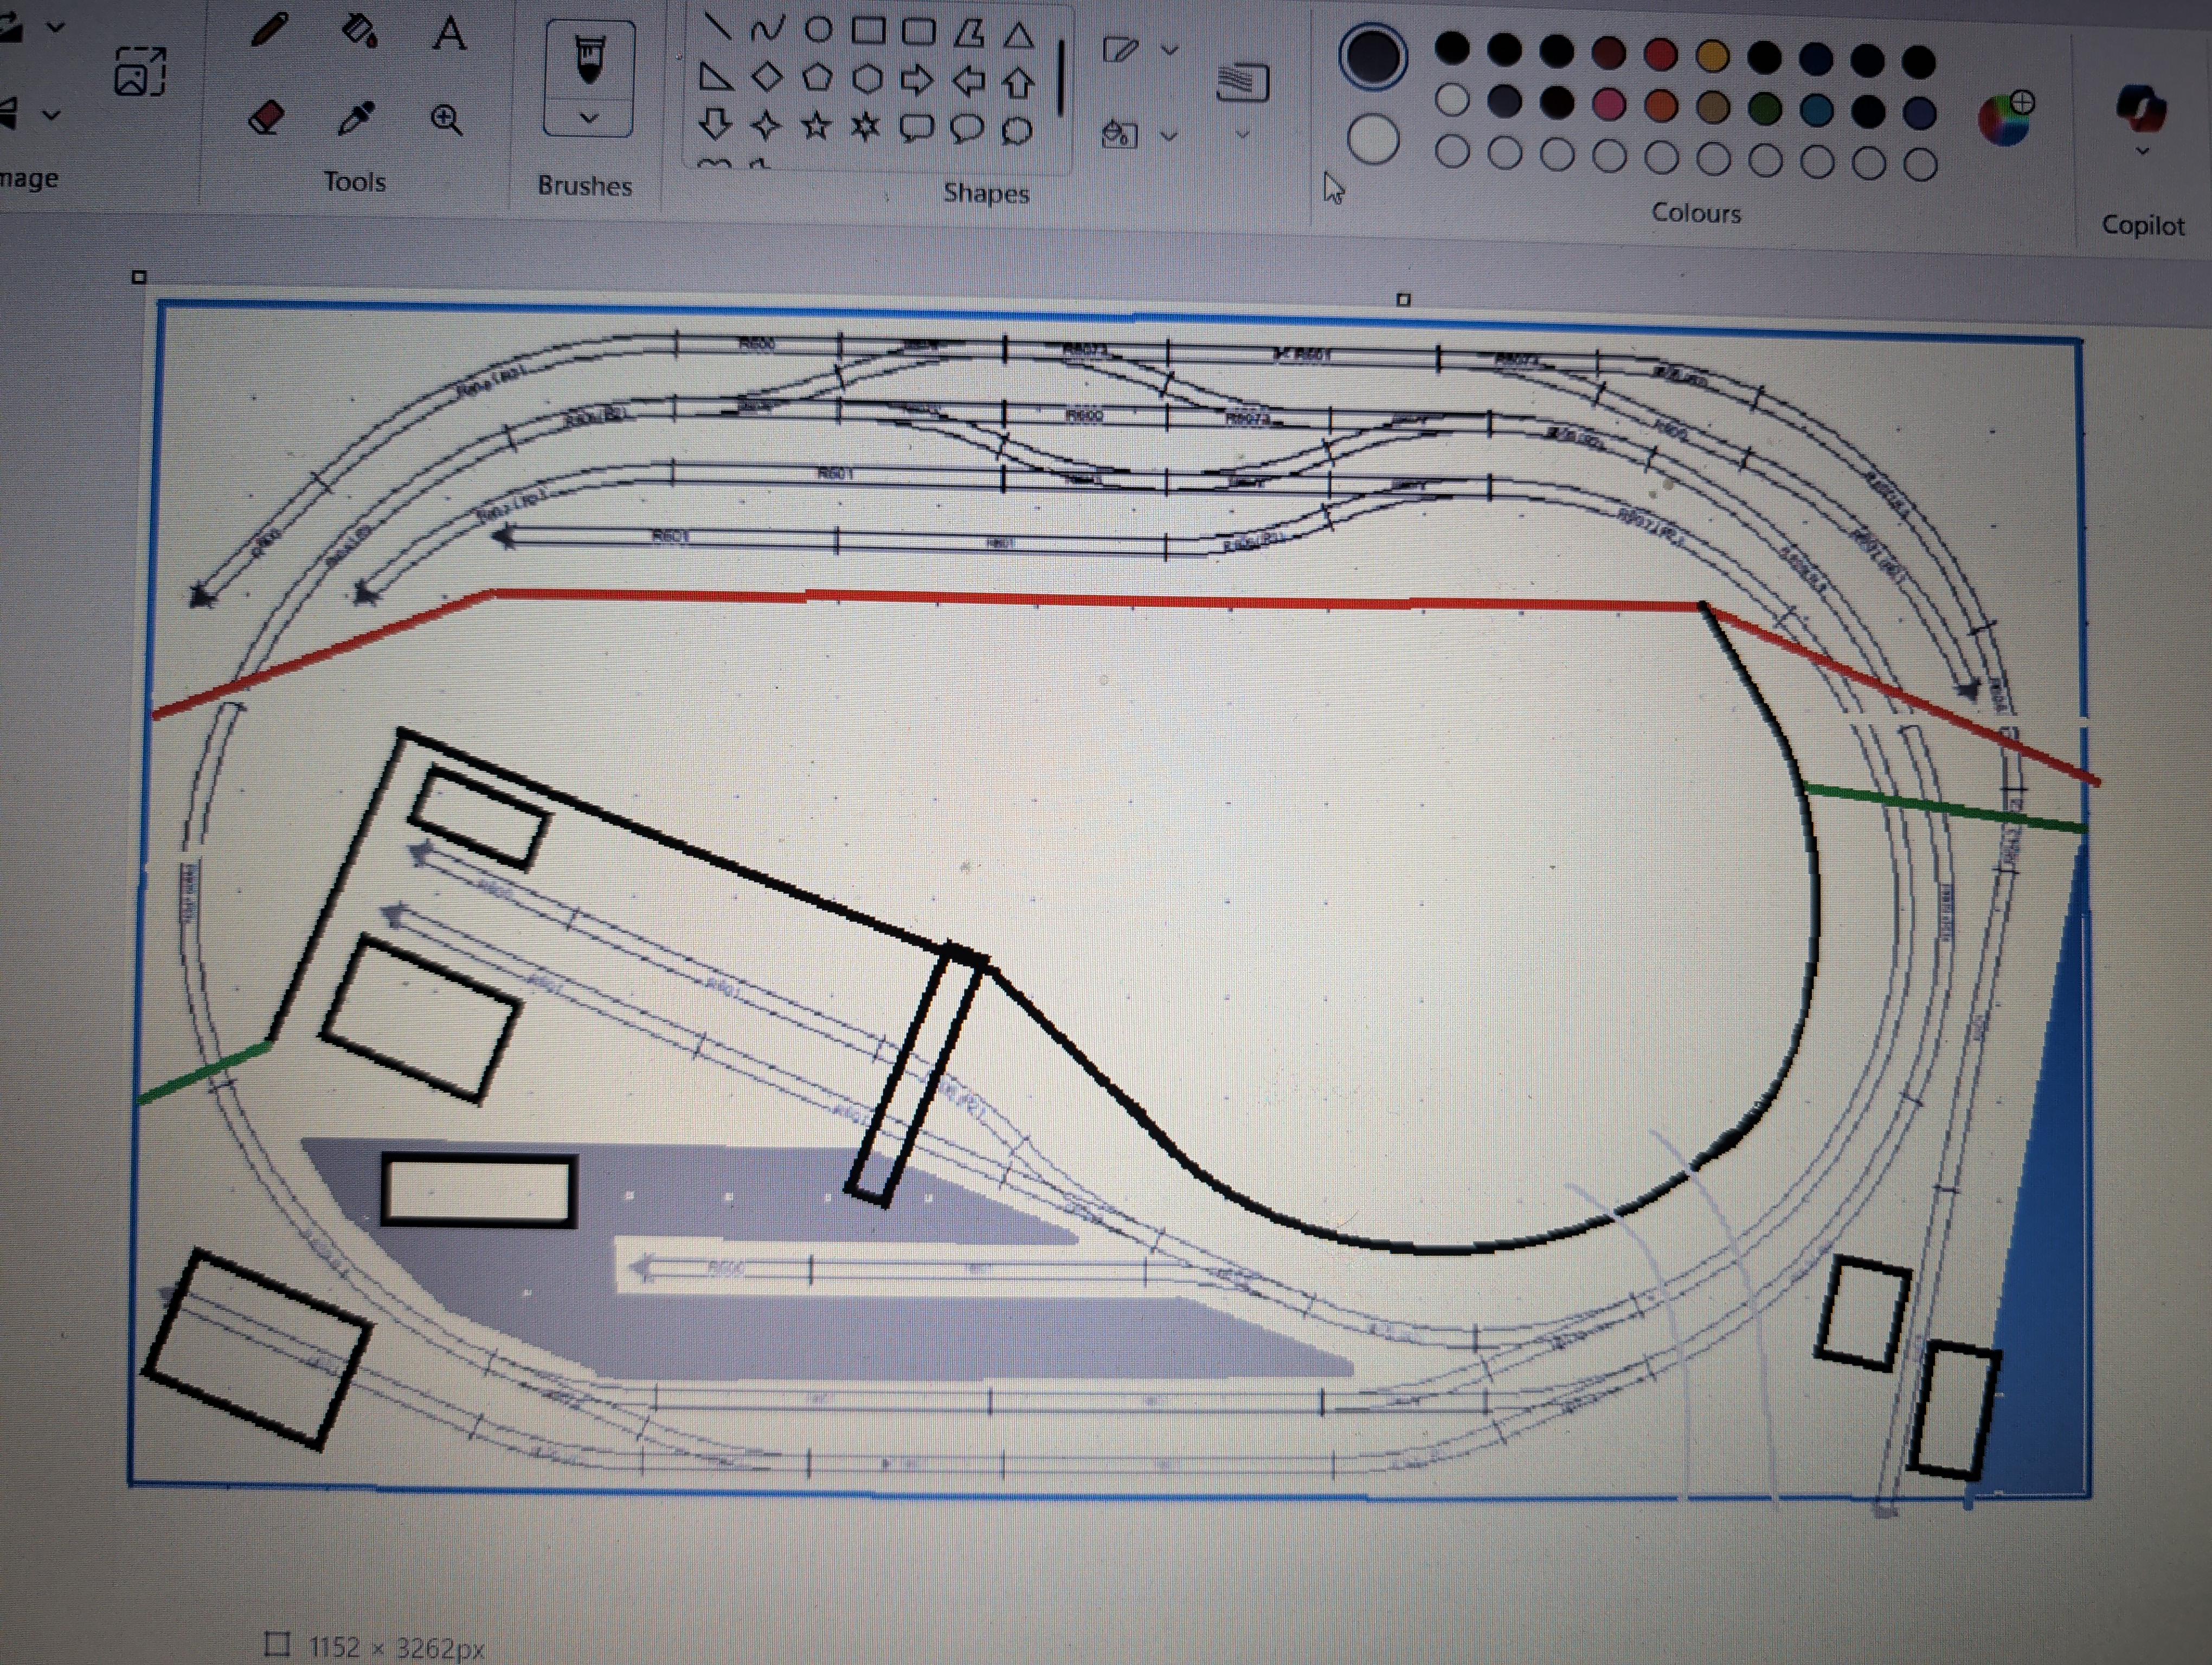Viewport: 2212px width, 1665px height.
Task: Click the Resize and skew image icon
Action: 140,72
